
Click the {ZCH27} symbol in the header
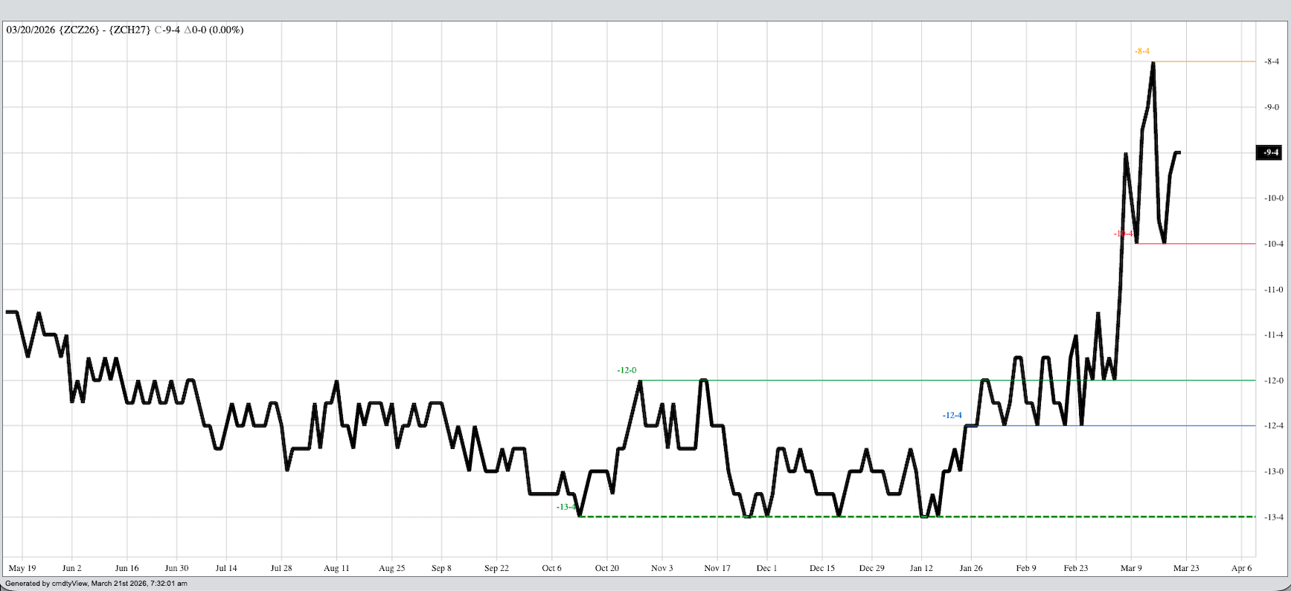[129, 30]
